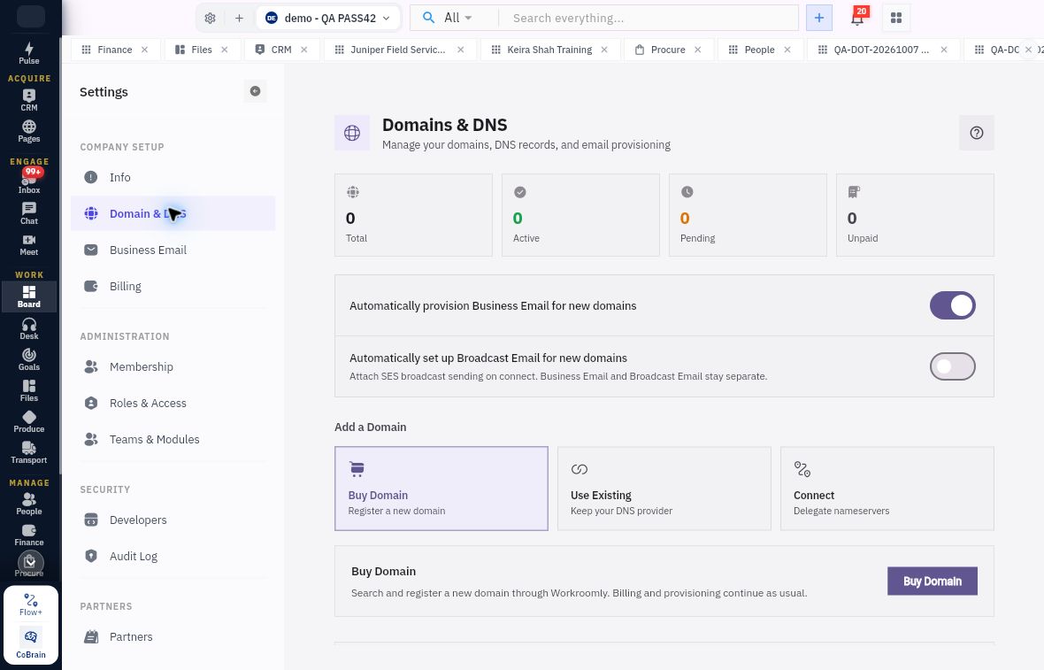Viewport: 1044px width, 670px height.
Task: Open Domains & DNS help icon
Action: tap(976, 133)
